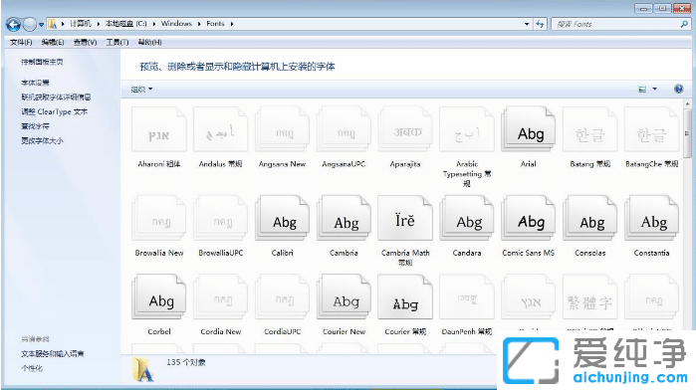The height and width of the screenshot is (390, 696).
Task: Select the Aparajita font icon
Action: point(405,129)
